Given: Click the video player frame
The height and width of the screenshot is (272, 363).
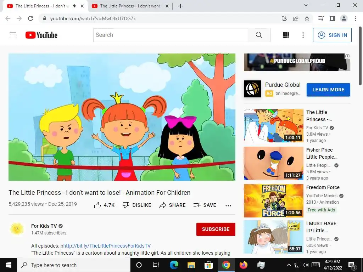Looking at the screenshot, I should 122,117.
